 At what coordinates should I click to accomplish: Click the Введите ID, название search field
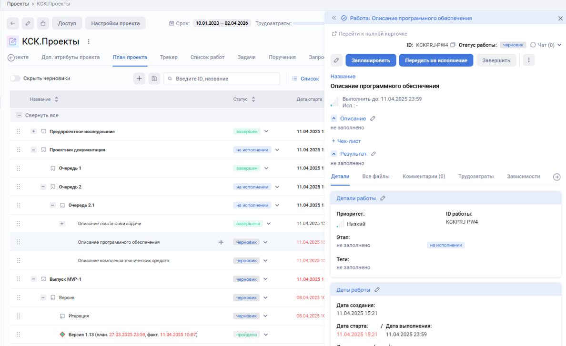222,78
